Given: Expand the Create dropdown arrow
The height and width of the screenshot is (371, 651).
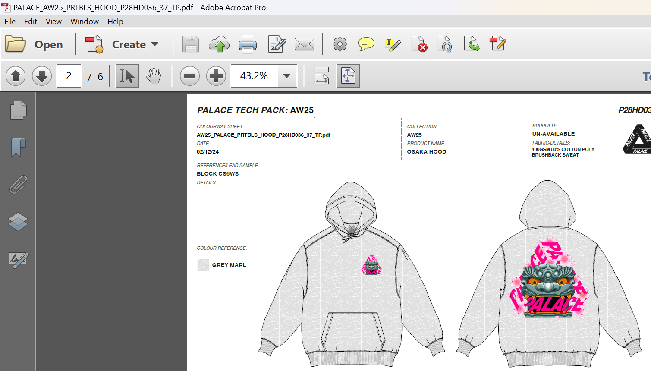Looking at the screenshot, I should (155, 44).
